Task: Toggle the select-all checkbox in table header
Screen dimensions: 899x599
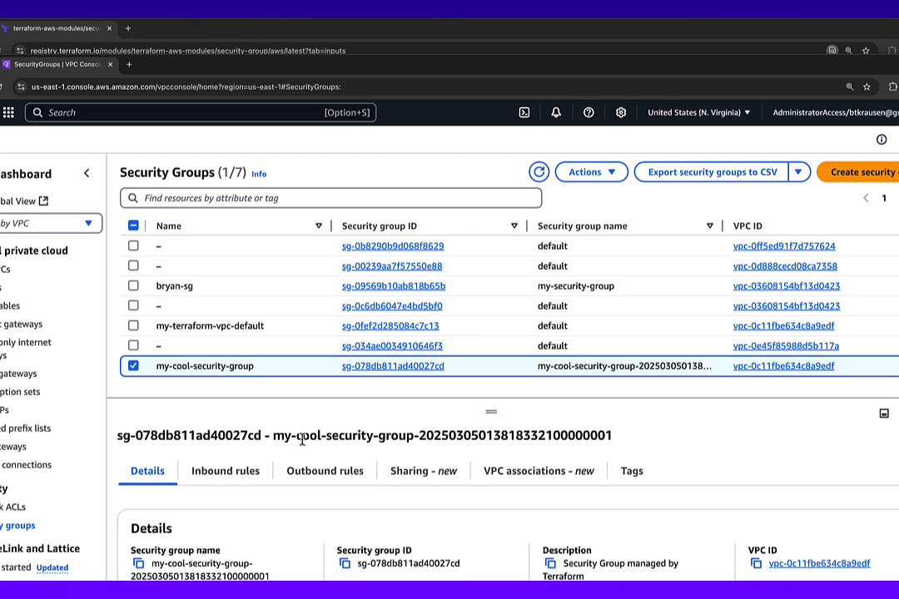Action: tap(133, 225)
